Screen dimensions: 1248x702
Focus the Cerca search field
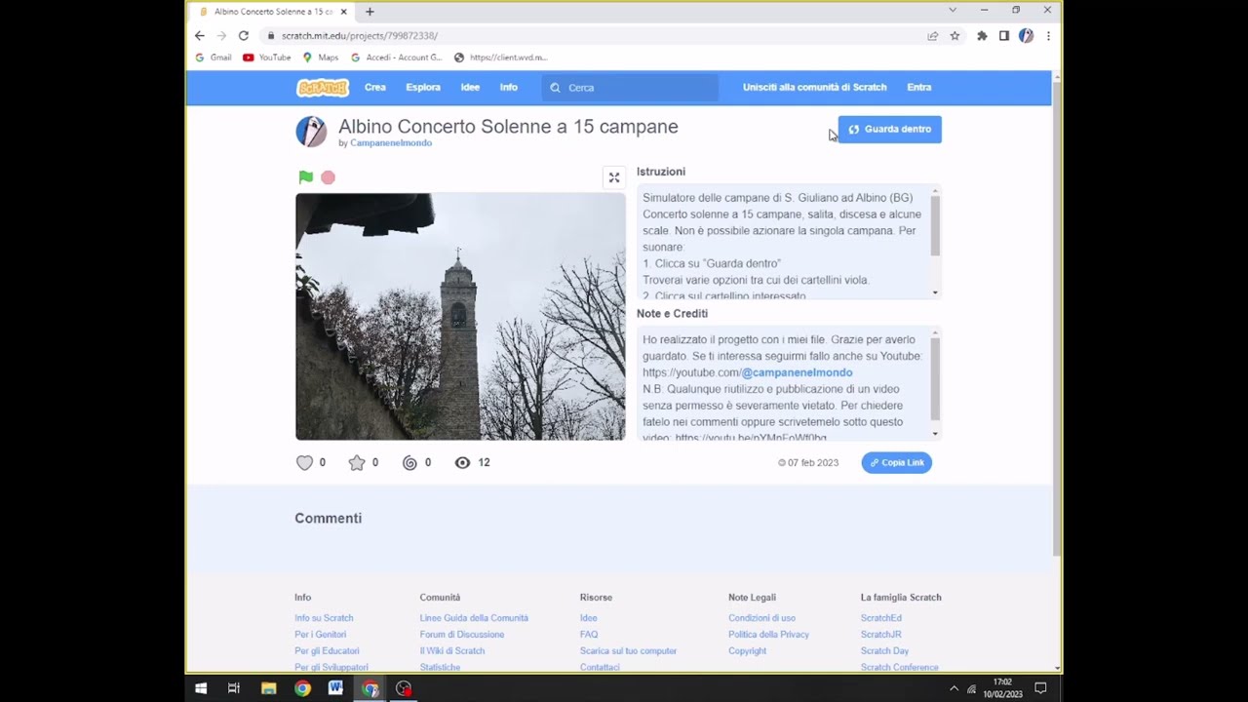tap(630, 88)
